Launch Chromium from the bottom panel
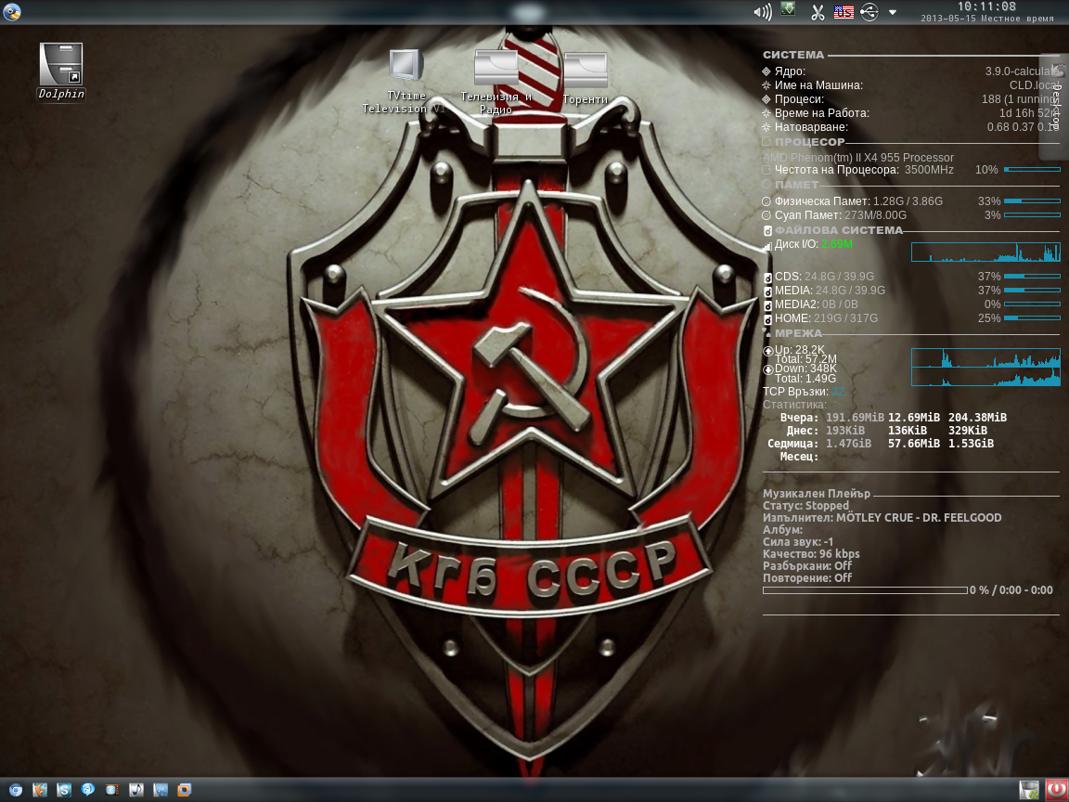The height and width of the screenshot is (802, 1069). 14,790
